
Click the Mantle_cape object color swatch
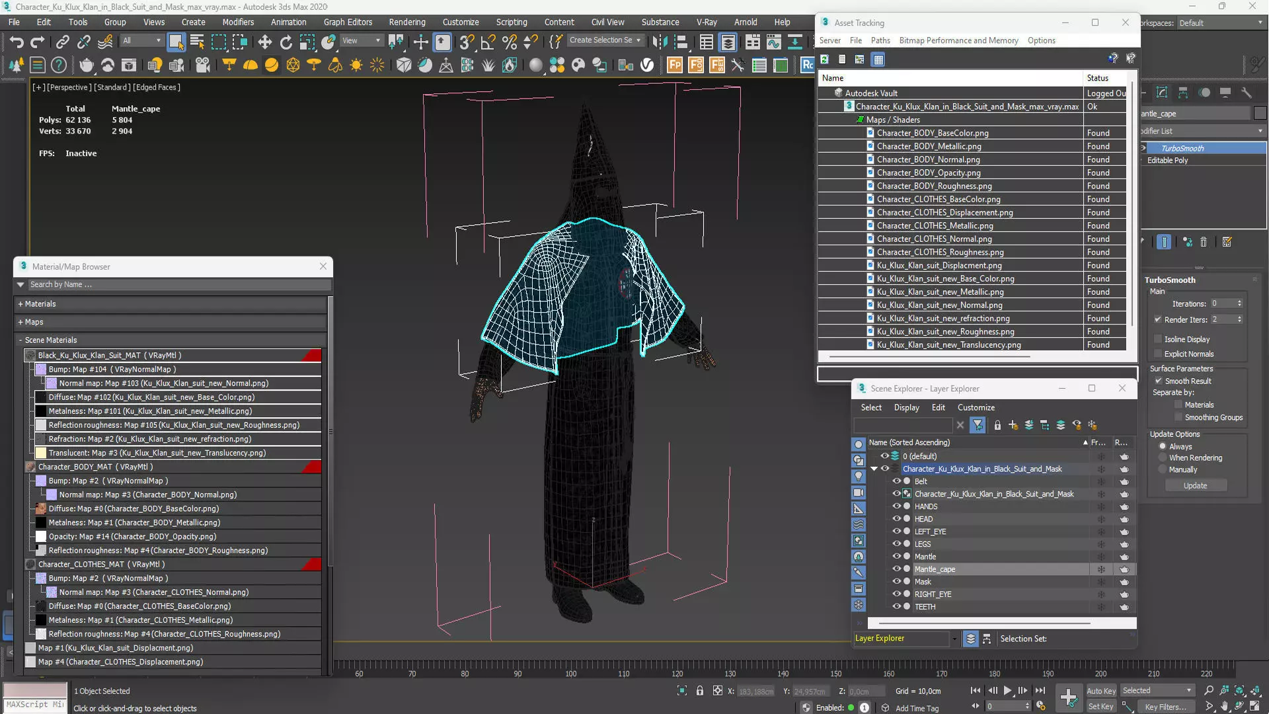pyautogui.click(x=1260, y=113)
